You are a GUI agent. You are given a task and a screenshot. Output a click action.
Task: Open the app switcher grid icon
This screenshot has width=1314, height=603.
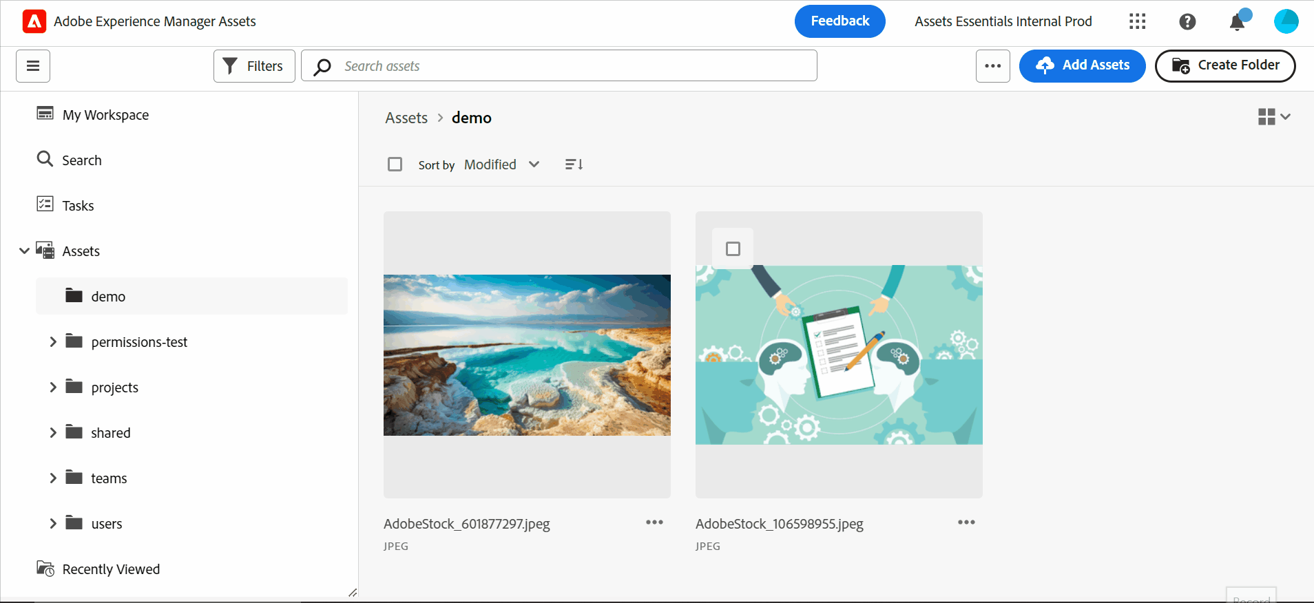(x=1138, y=21)
